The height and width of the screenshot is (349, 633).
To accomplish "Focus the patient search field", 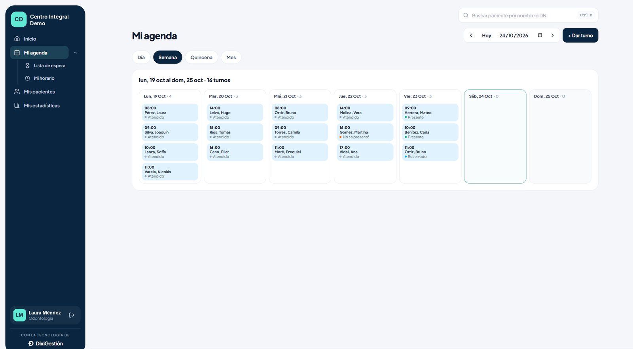I will tap(528, 15).
